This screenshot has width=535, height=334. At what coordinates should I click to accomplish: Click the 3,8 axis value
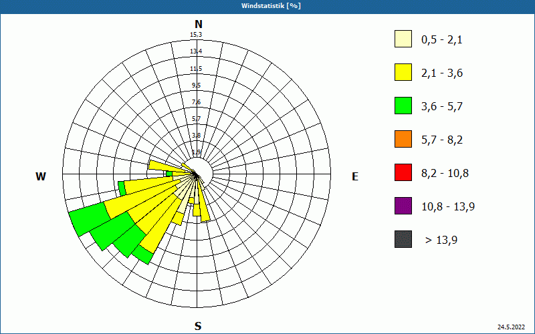pos(196,136)
